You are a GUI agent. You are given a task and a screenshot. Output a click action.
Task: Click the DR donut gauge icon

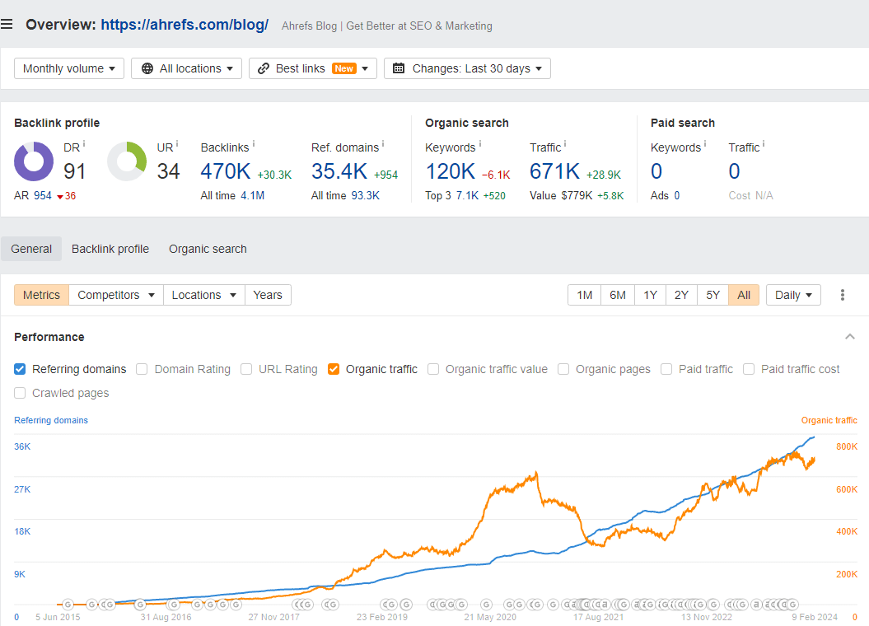click(x=33, y=162)
